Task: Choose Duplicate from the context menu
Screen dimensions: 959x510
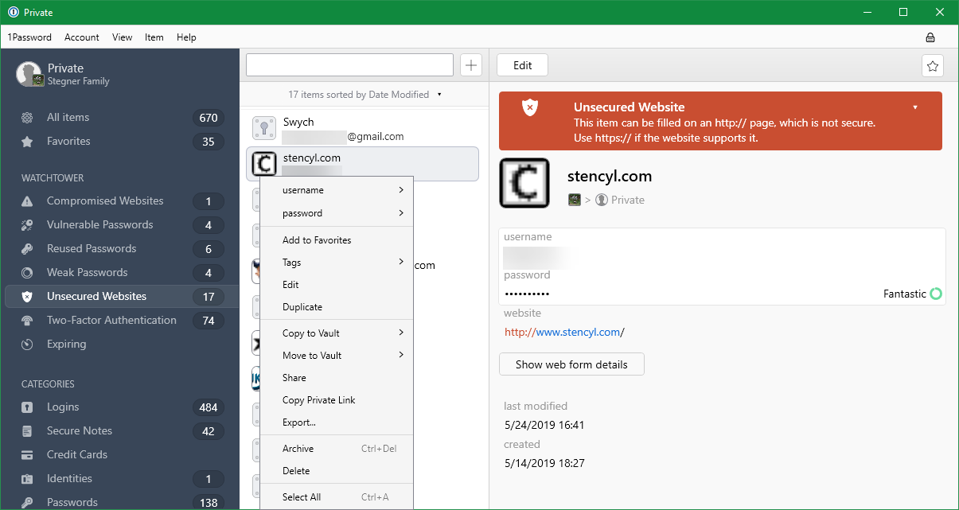Action: 303,307
